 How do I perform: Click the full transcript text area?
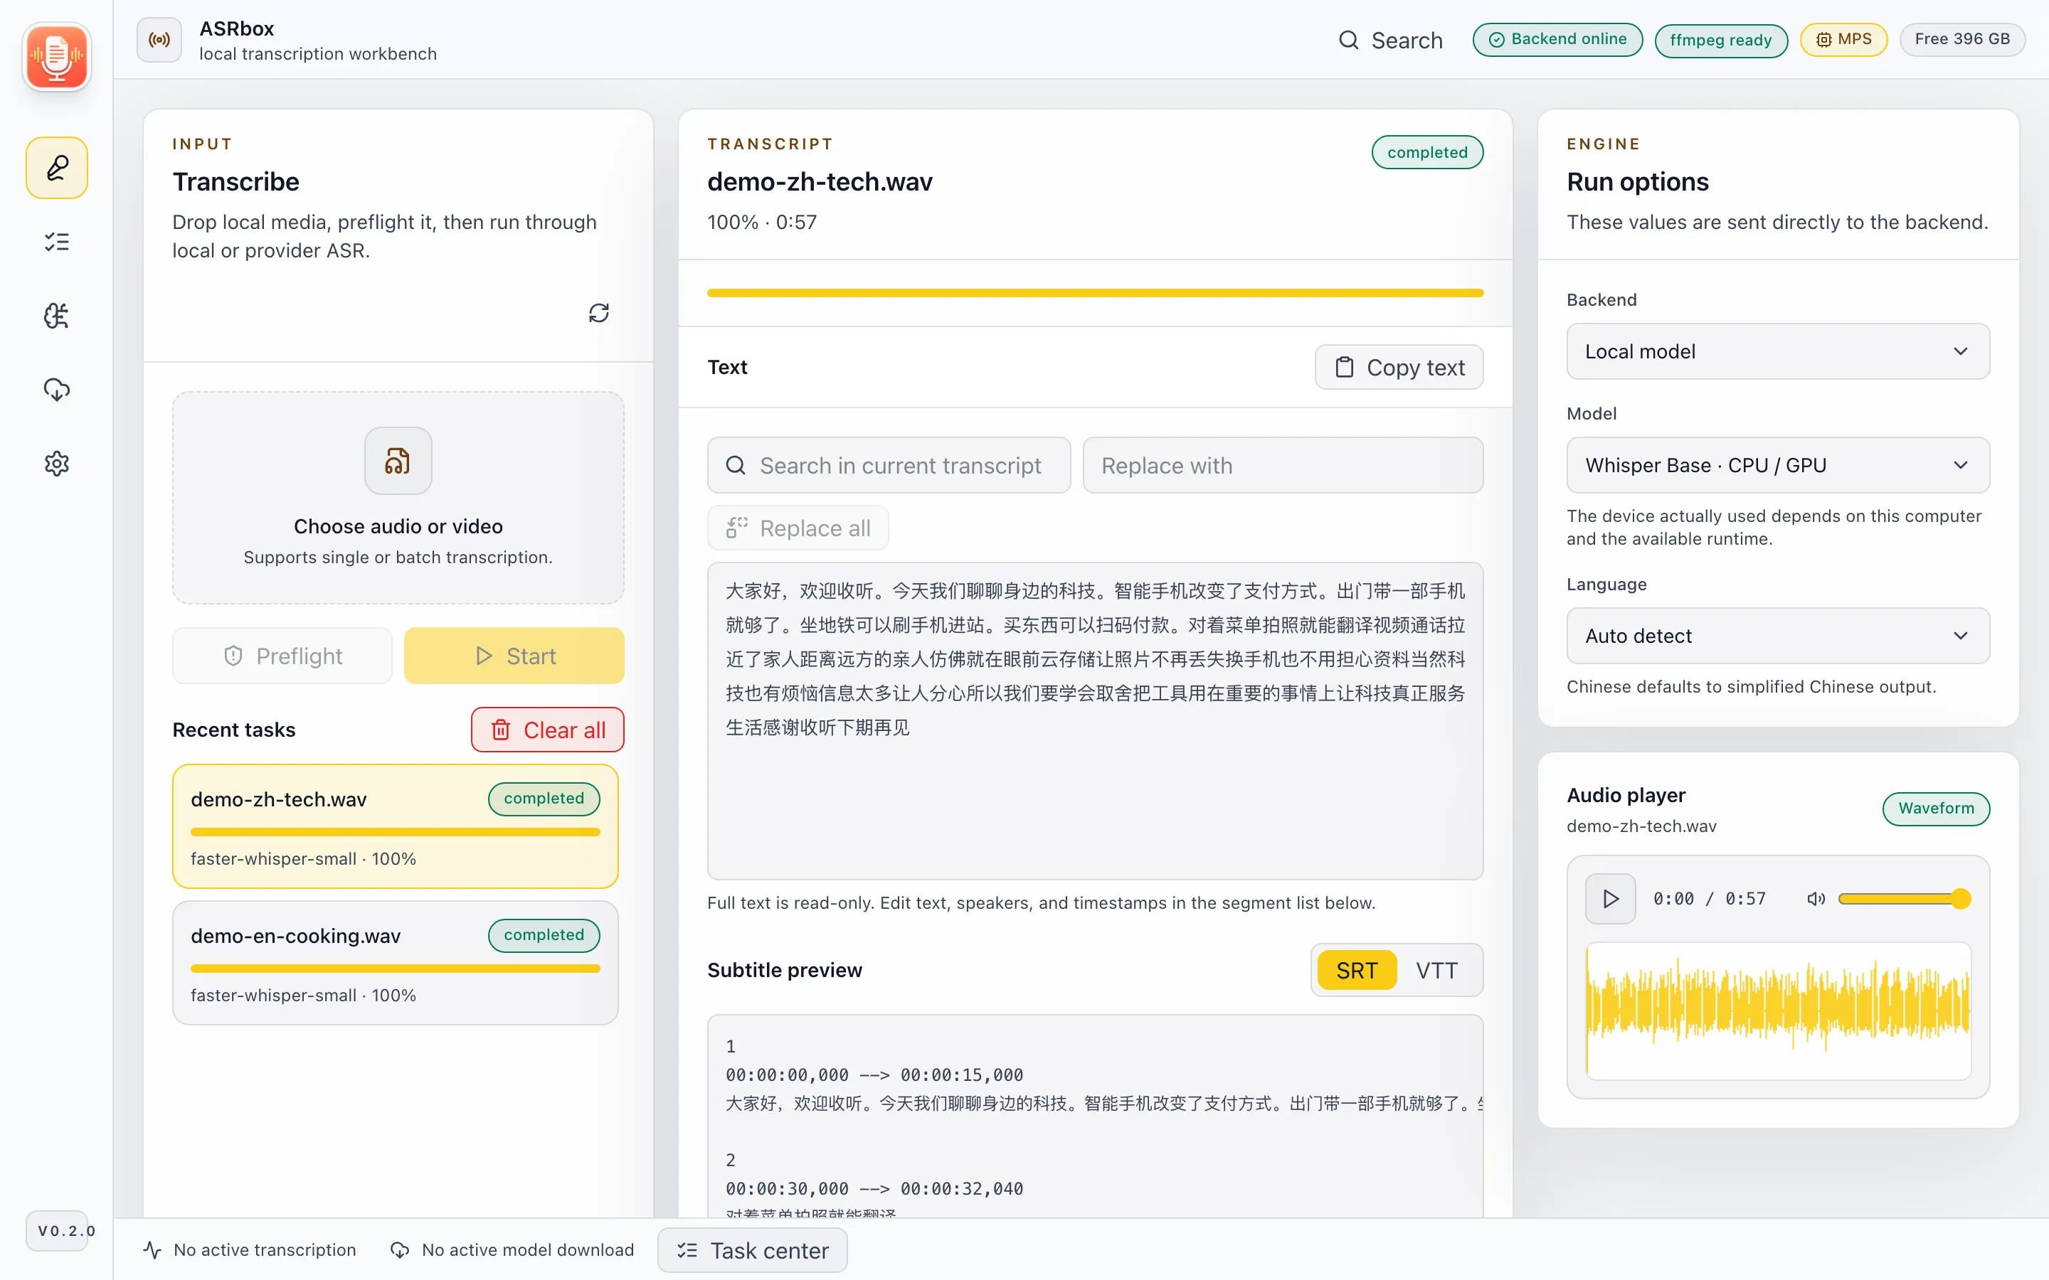point(1095,721)
